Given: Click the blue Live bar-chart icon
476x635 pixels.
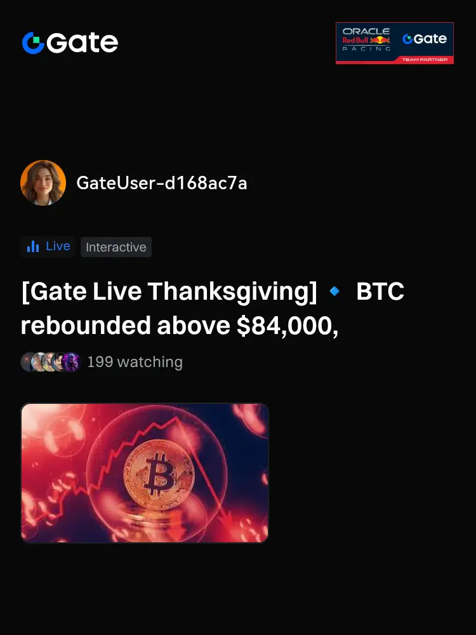Looking at the screenshot, I should 33,246.
